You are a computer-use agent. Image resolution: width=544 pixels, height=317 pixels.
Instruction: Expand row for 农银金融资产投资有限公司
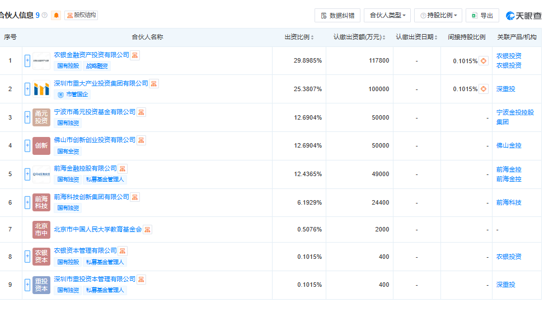[27, 61]
